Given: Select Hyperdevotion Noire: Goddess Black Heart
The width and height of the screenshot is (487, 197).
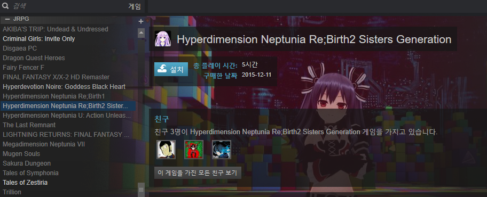Looking at the screenshot, I should tap(64, 87).
